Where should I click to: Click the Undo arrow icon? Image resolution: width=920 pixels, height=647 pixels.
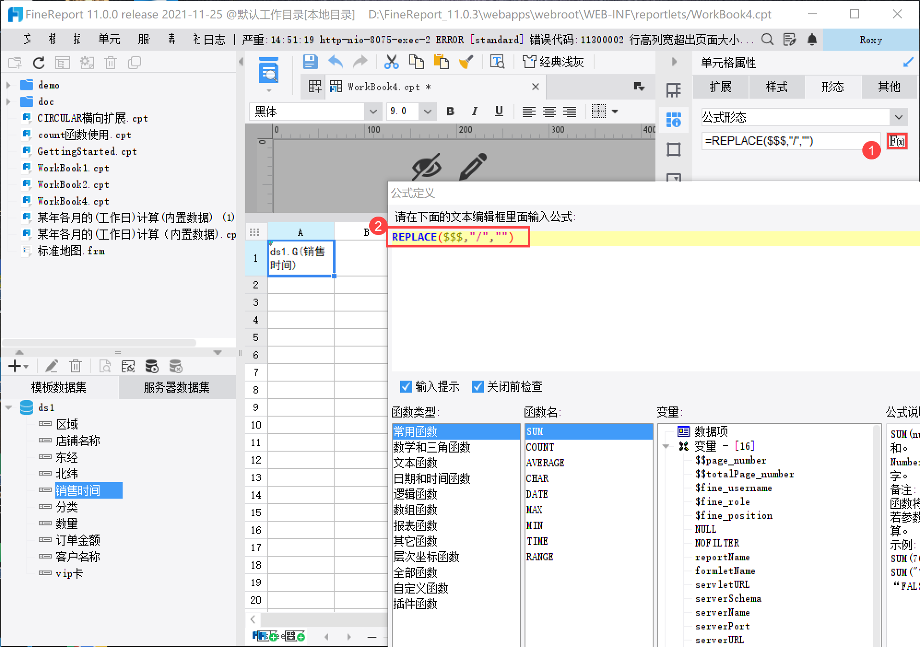336,62
